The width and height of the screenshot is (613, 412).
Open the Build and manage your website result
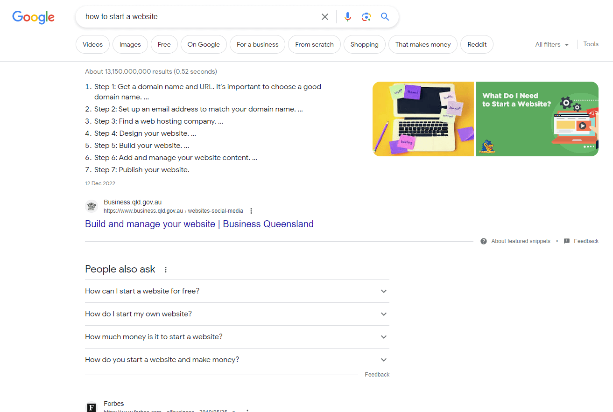point(199,224)
